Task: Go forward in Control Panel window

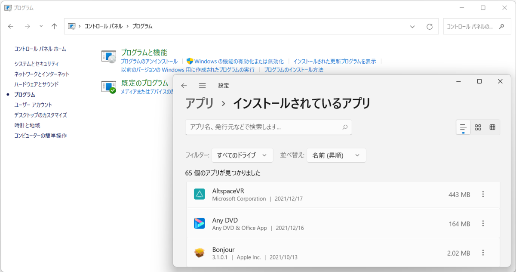Action: point(27,26)
